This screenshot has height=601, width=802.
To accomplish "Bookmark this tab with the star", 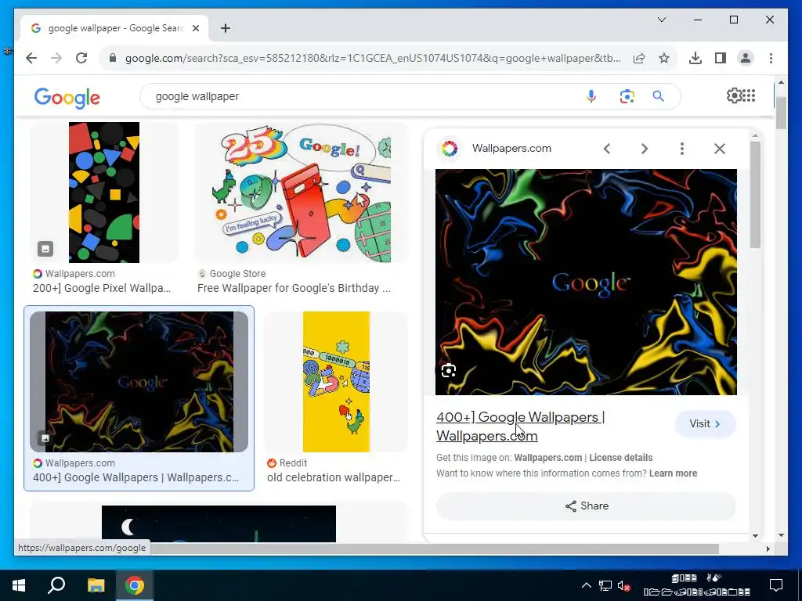I will point(664,58).
